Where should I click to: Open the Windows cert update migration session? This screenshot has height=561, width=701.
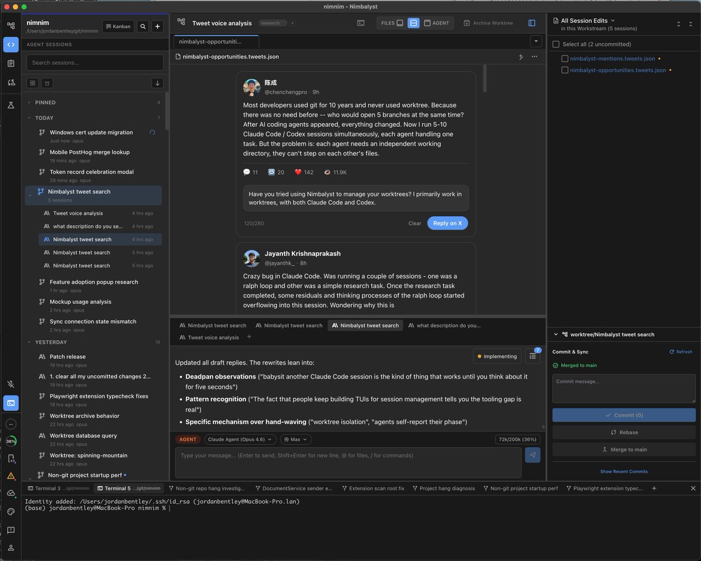click(93, 136)
